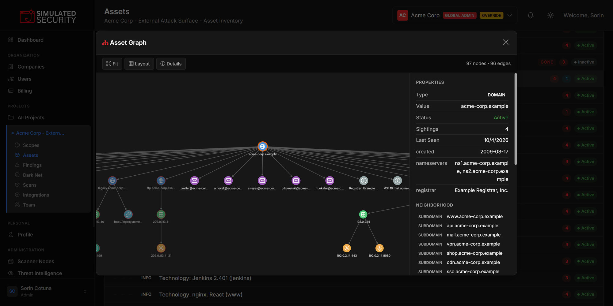Viewport: 613px width, 306px height.
Task: Select the 203.0.113.41 IP node
Action: click(161, 214)
